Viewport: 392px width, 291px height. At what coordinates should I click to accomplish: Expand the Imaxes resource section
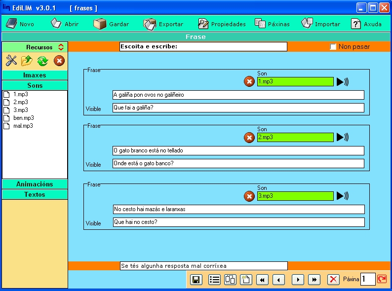pyautogui.click(x=35, y=75)
